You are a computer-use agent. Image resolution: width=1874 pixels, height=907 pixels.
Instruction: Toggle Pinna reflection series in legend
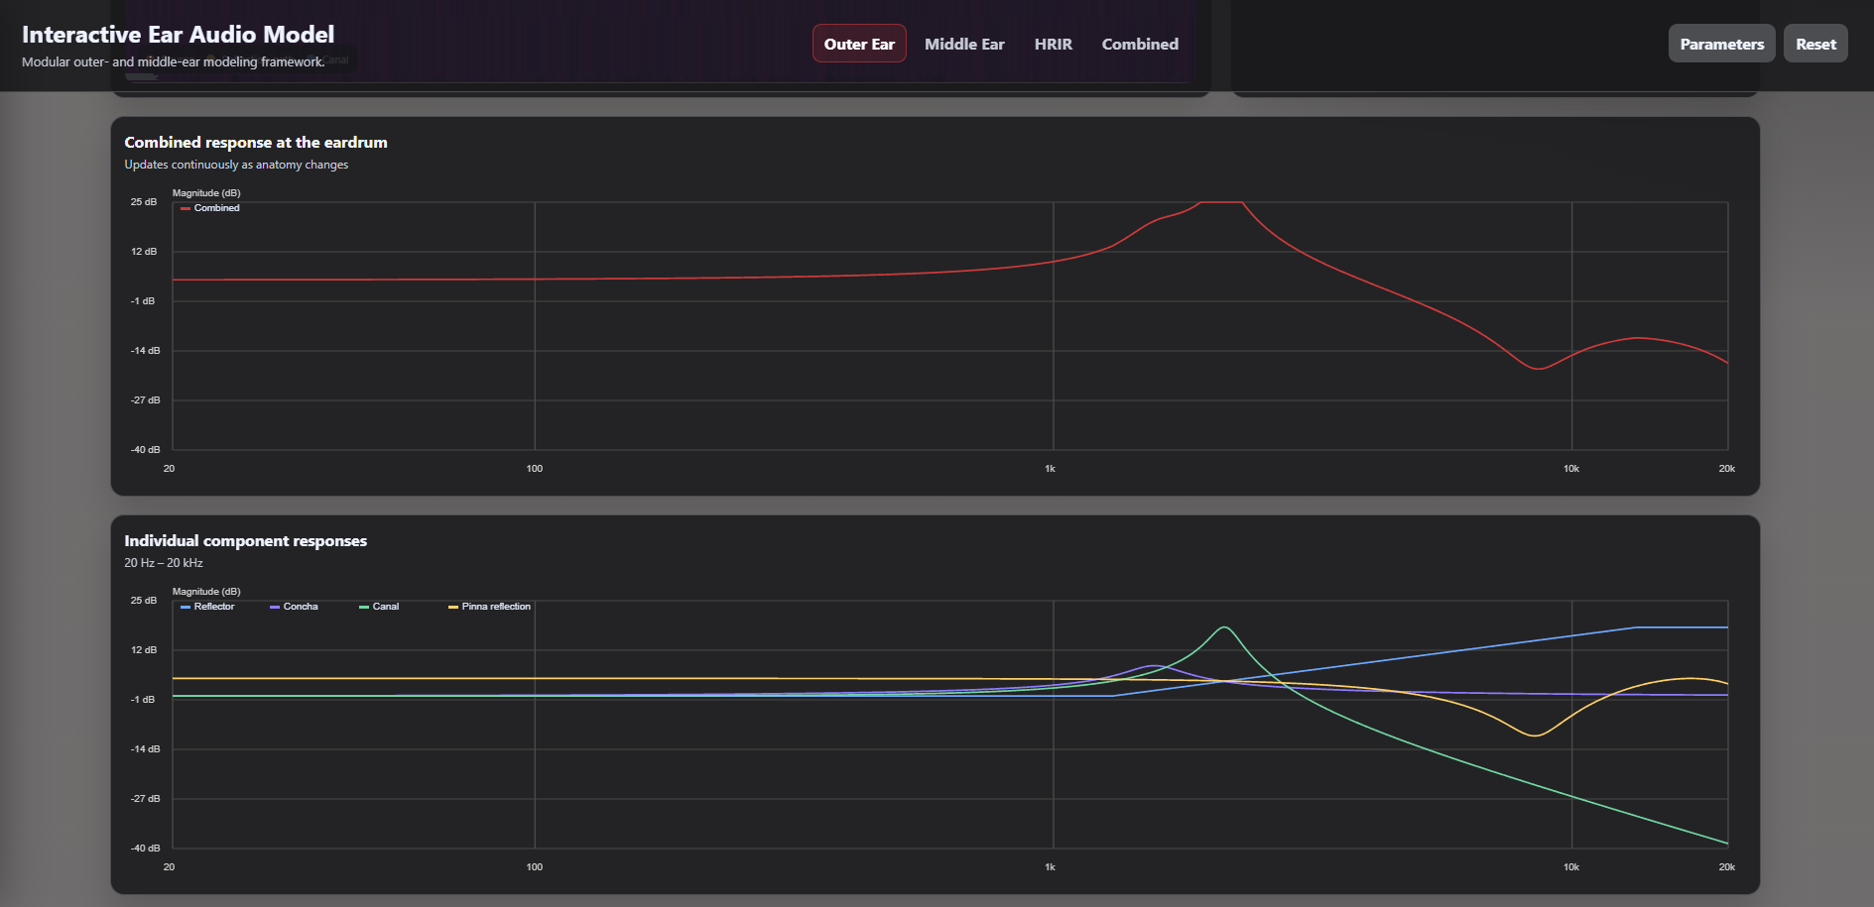click(489, 607)
